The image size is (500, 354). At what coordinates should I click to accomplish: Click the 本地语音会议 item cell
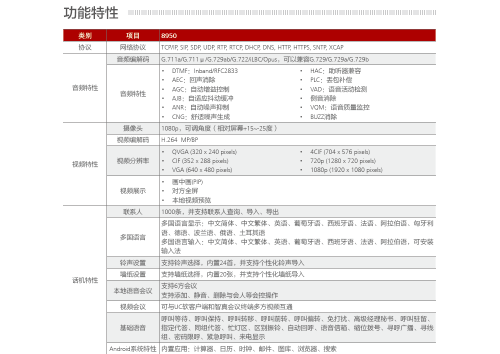click(133, 290)
